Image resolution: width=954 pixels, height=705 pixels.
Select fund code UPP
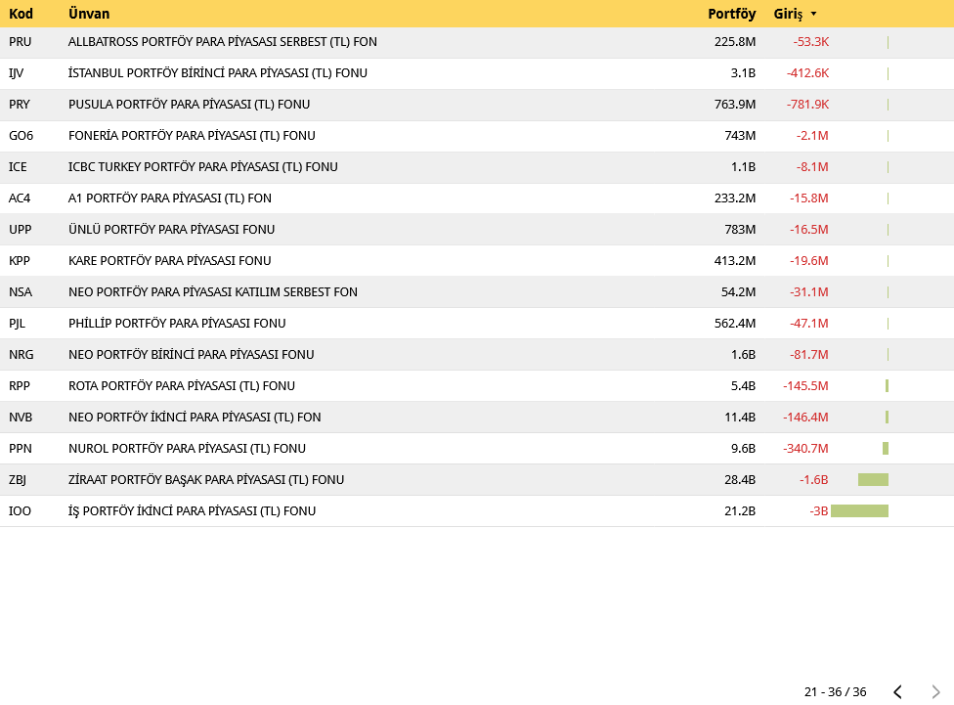point(21,230)
